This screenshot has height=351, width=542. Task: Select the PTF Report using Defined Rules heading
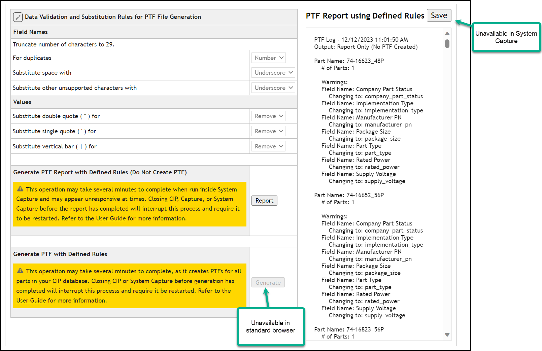click(365, 15)
